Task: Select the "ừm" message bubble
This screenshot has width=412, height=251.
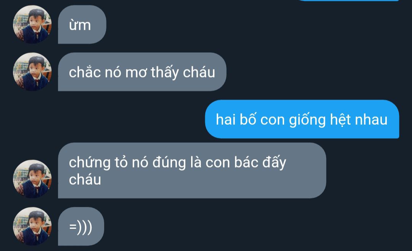Action: tap(82, 24)
